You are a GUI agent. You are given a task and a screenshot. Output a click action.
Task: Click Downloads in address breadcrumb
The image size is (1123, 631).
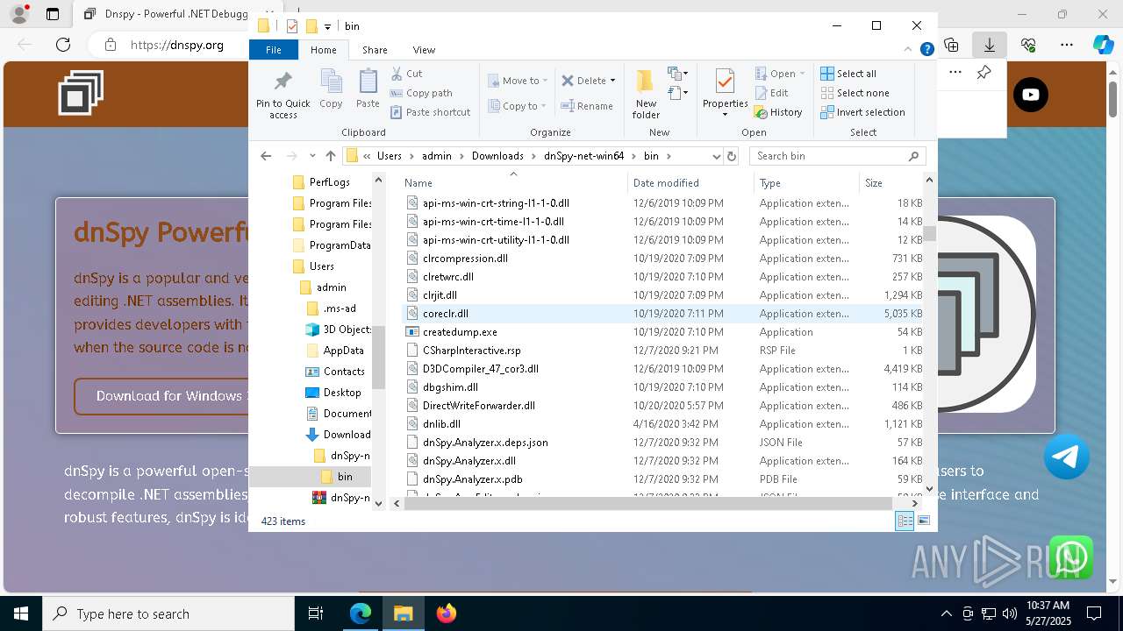coord(497,156)
